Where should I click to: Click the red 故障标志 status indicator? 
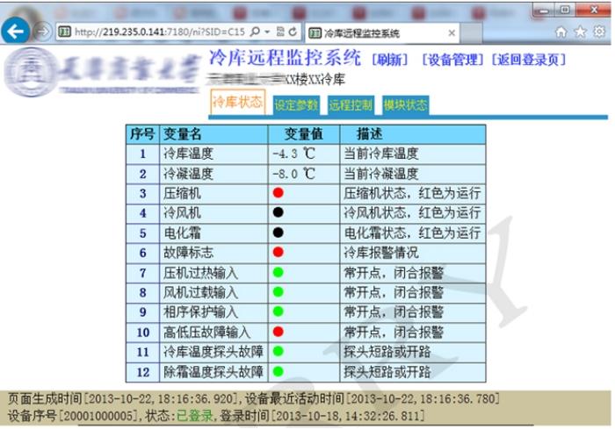pos(278,253)
